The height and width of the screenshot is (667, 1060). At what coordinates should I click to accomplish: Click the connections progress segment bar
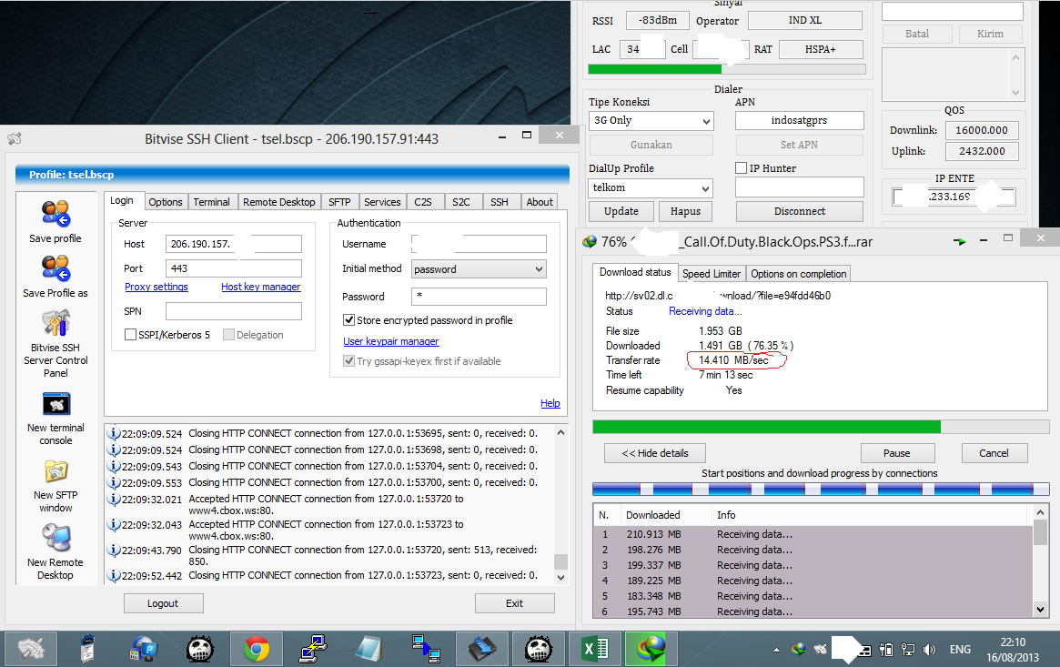(x=821, y=489)
